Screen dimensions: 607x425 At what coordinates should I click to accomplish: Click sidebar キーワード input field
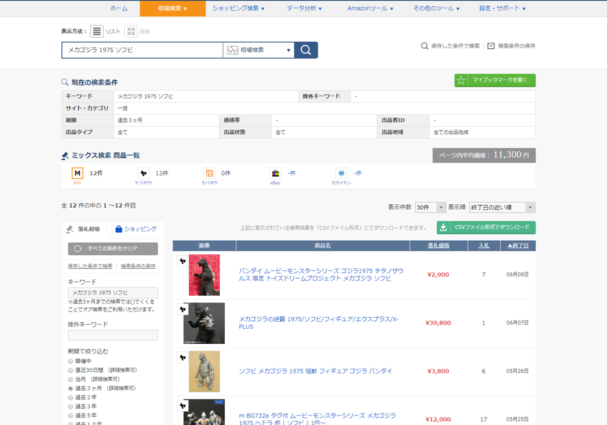[x=113, y=293]
